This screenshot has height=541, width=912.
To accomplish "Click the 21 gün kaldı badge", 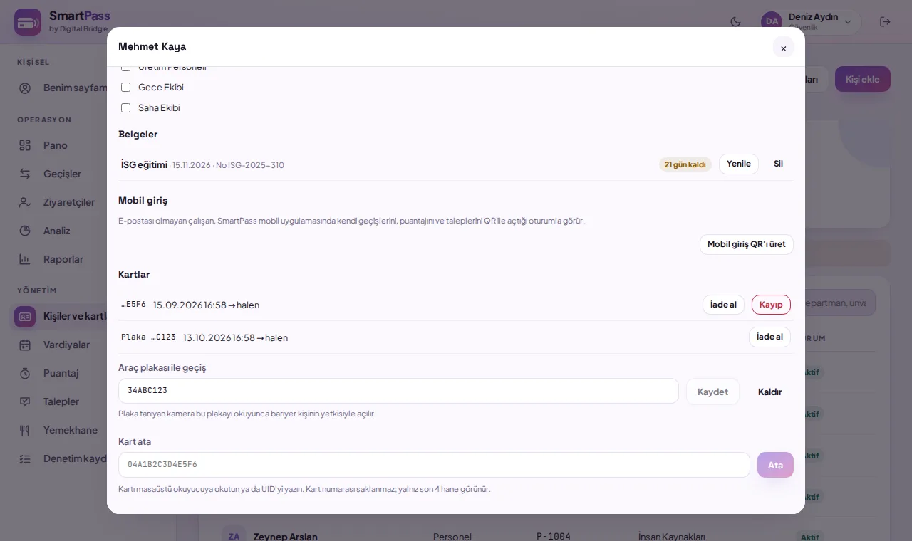I will point(685,164).
